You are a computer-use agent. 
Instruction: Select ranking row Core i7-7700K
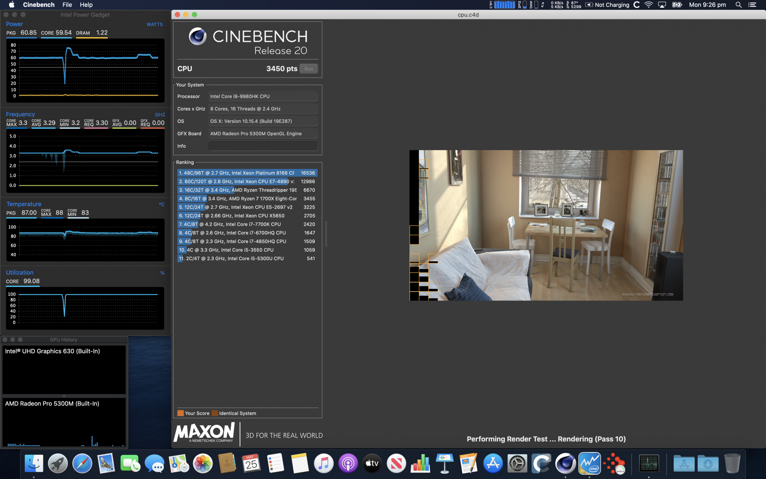(247, 224)
